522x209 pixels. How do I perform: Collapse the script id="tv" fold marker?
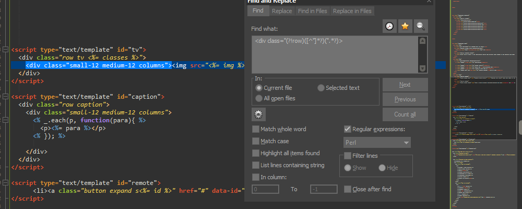pos(5,50)
